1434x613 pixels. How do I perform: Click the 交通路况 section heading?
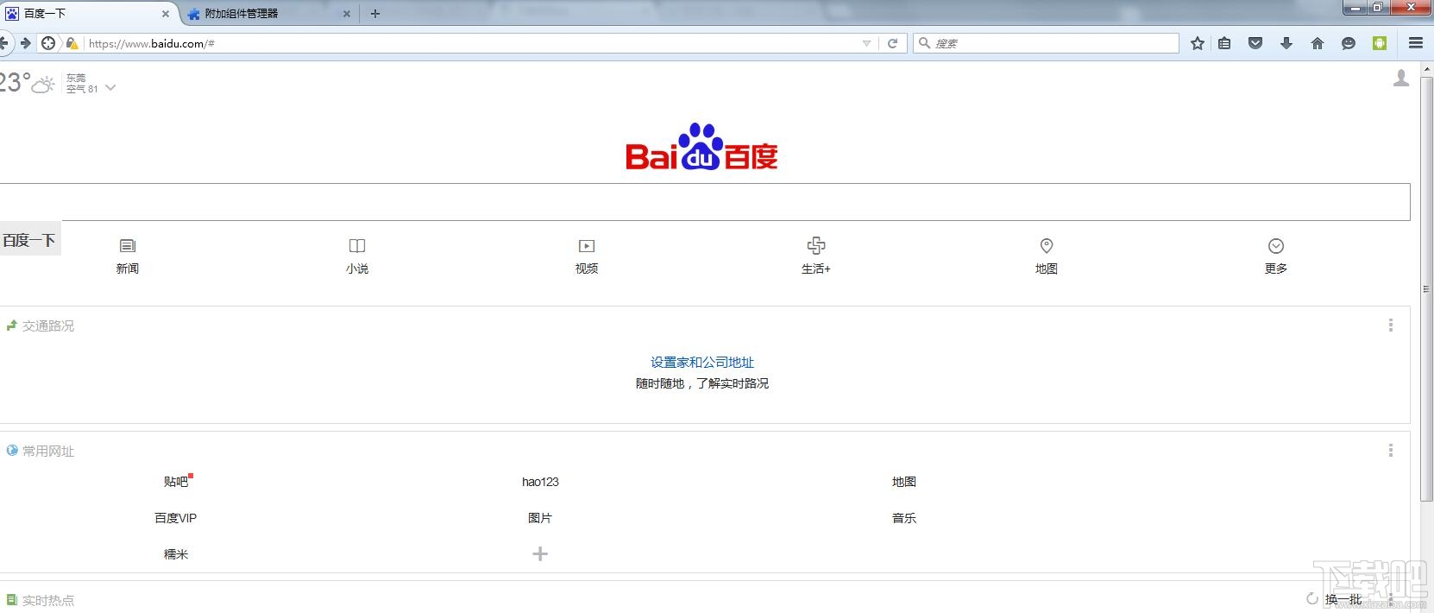point(48,325)
